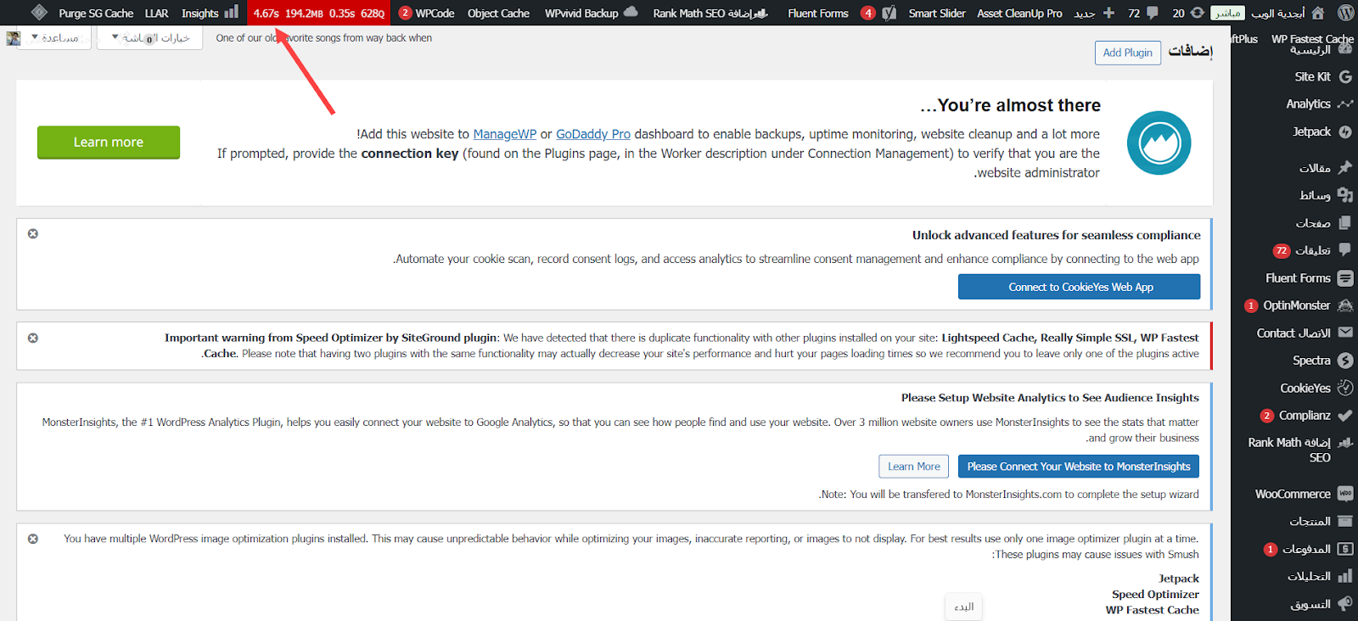Click the ManageWP link
The image size is (1358, 621).
pos(504,134)
